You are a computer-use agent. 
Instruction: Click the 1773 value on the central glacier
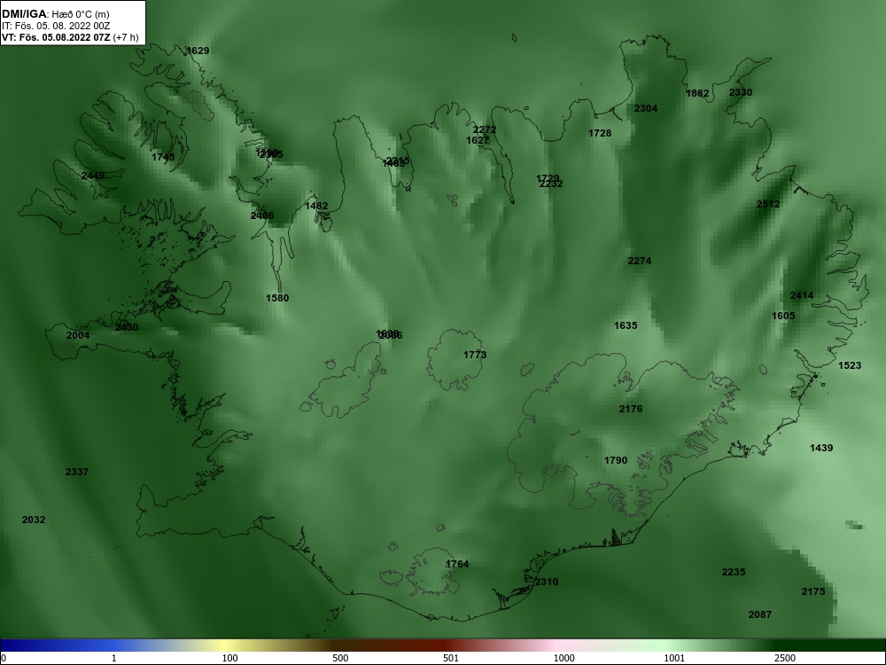475,356
